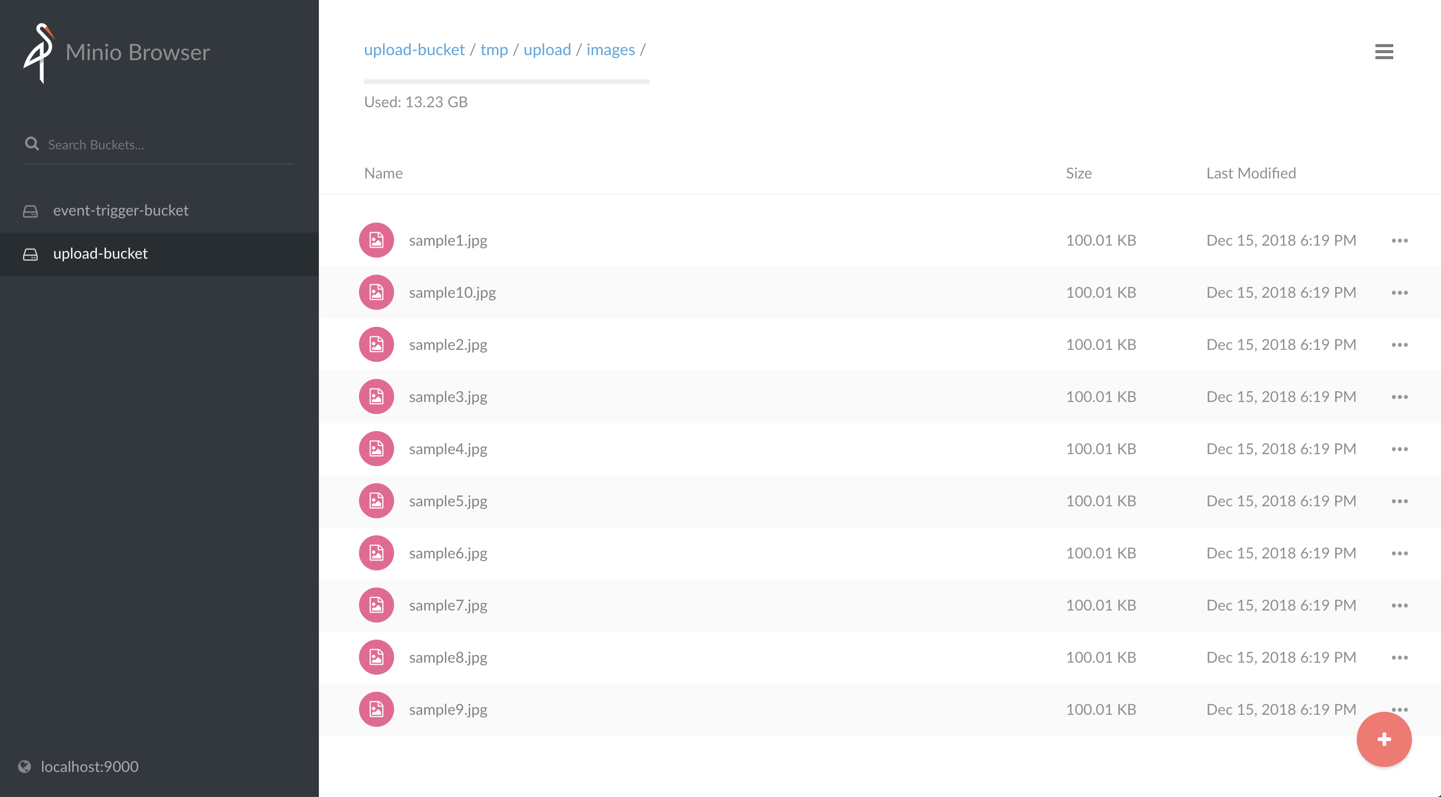Viewport: 1441px width, 797px height.
Task: Click the sample5.jpg file name
Action: [448, 501]
